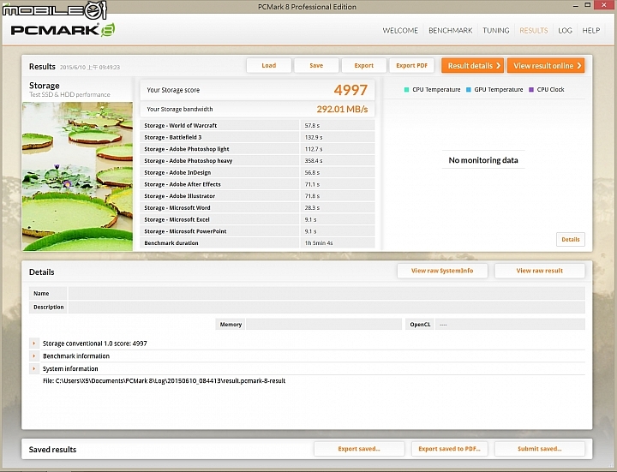This screenshot has width=617, height=472.
Task: Close the PCMark 8 window
Action: tap(604, 5)
